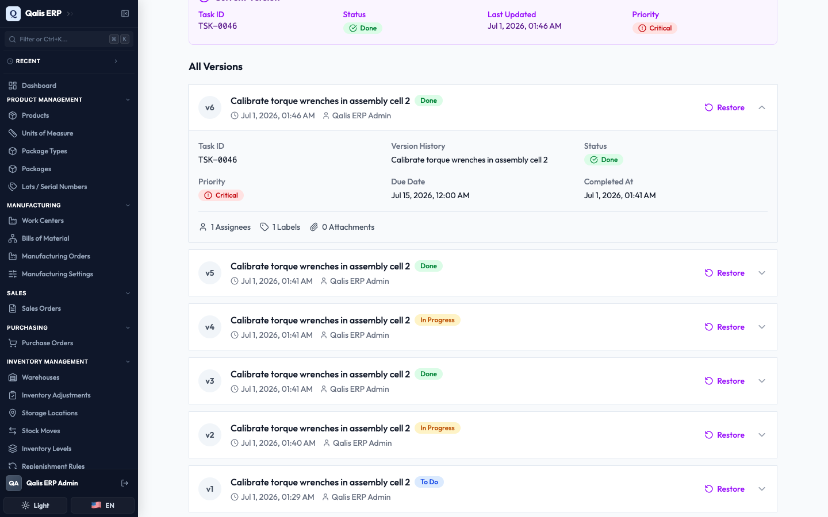This screenshot has width=828, height=517.
Task: Open the Filter search field
Action: pos(69,39)
